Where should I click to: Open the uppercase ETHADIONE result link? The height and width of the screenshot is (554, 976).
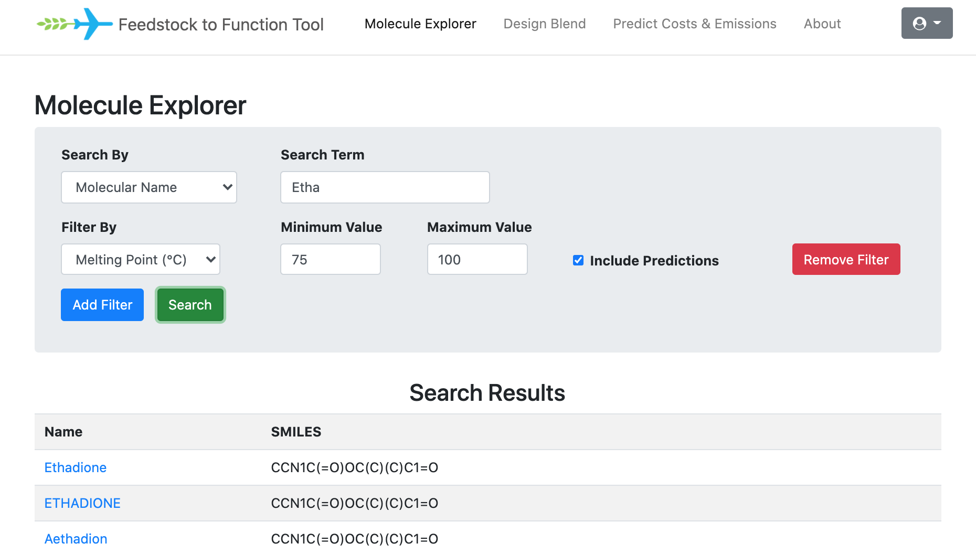tap(82, 503)
